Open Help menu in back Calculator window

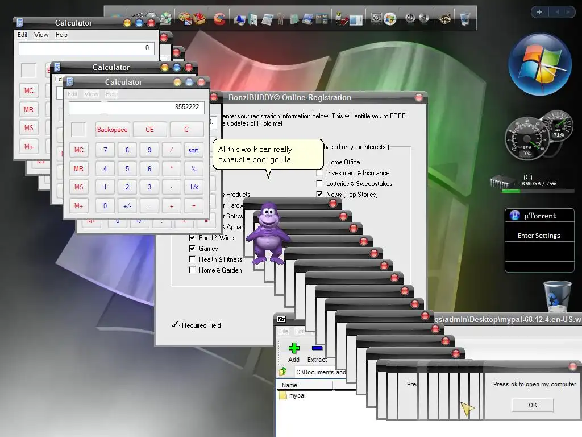coord(61,35)
